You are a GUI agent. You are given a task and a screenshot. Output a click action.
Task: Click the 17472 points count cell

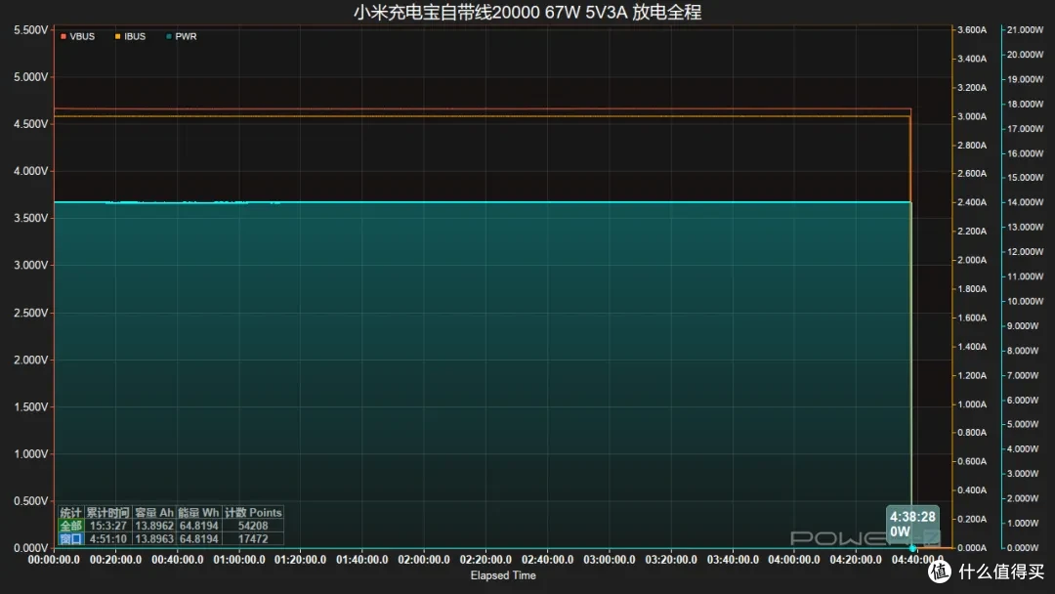tap(253, 539)
